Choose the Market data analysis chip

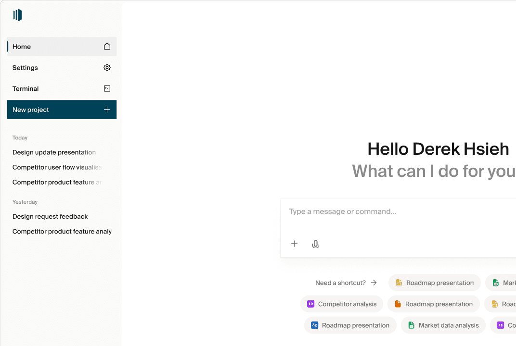coord(443,325)
